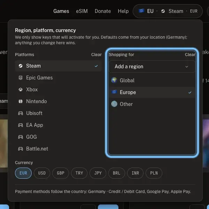Click the gamepad icon next to GOG
The height and width of the screenshot is (209, 209).
pyautogui.click(x=21, y=137)
